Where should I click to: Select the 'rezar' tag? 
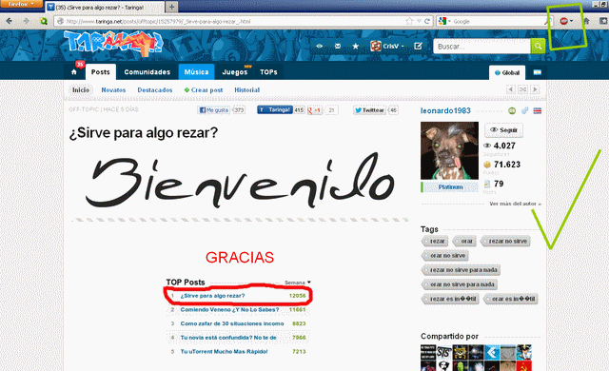pos(435,241)
